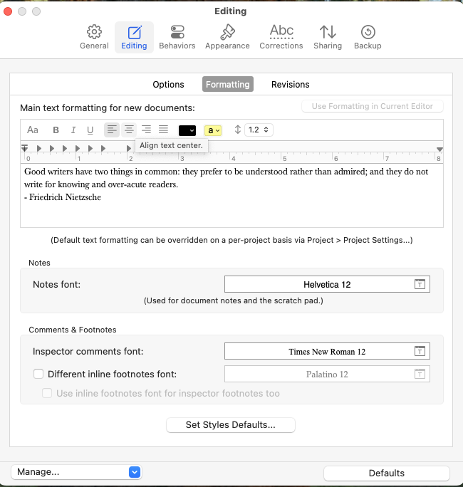The width and height of the screenshot is (463, 487).
Task: Open the Backup preferences pane
Action: coord(368,37)
